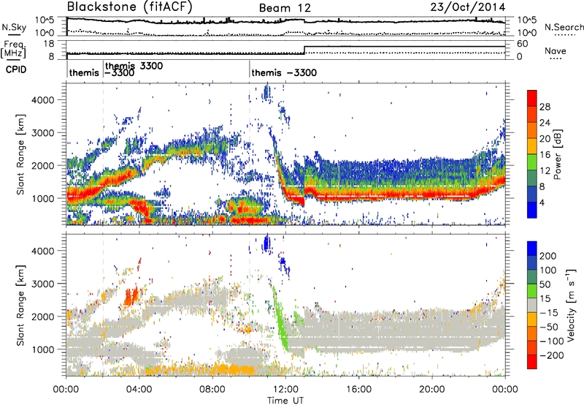Click the 'Blackstone (fitACF)' plot title
Image resolution: width=584 pixels, height=405 pixels.
(x=130, y=7)
